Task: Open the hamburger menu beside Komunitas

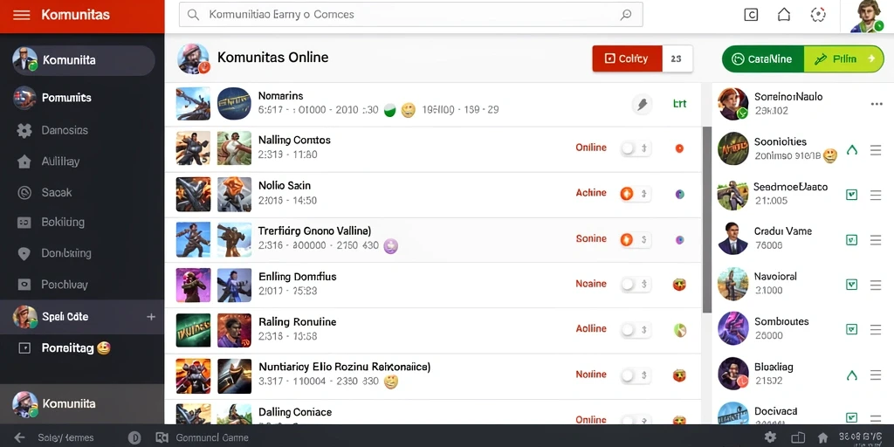Action: click(21, 15)
